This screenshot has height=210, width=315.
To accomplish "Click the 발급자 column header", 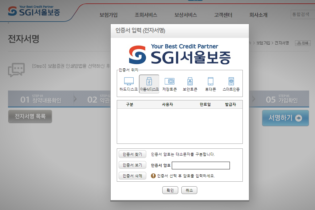I will click(230, 104).
